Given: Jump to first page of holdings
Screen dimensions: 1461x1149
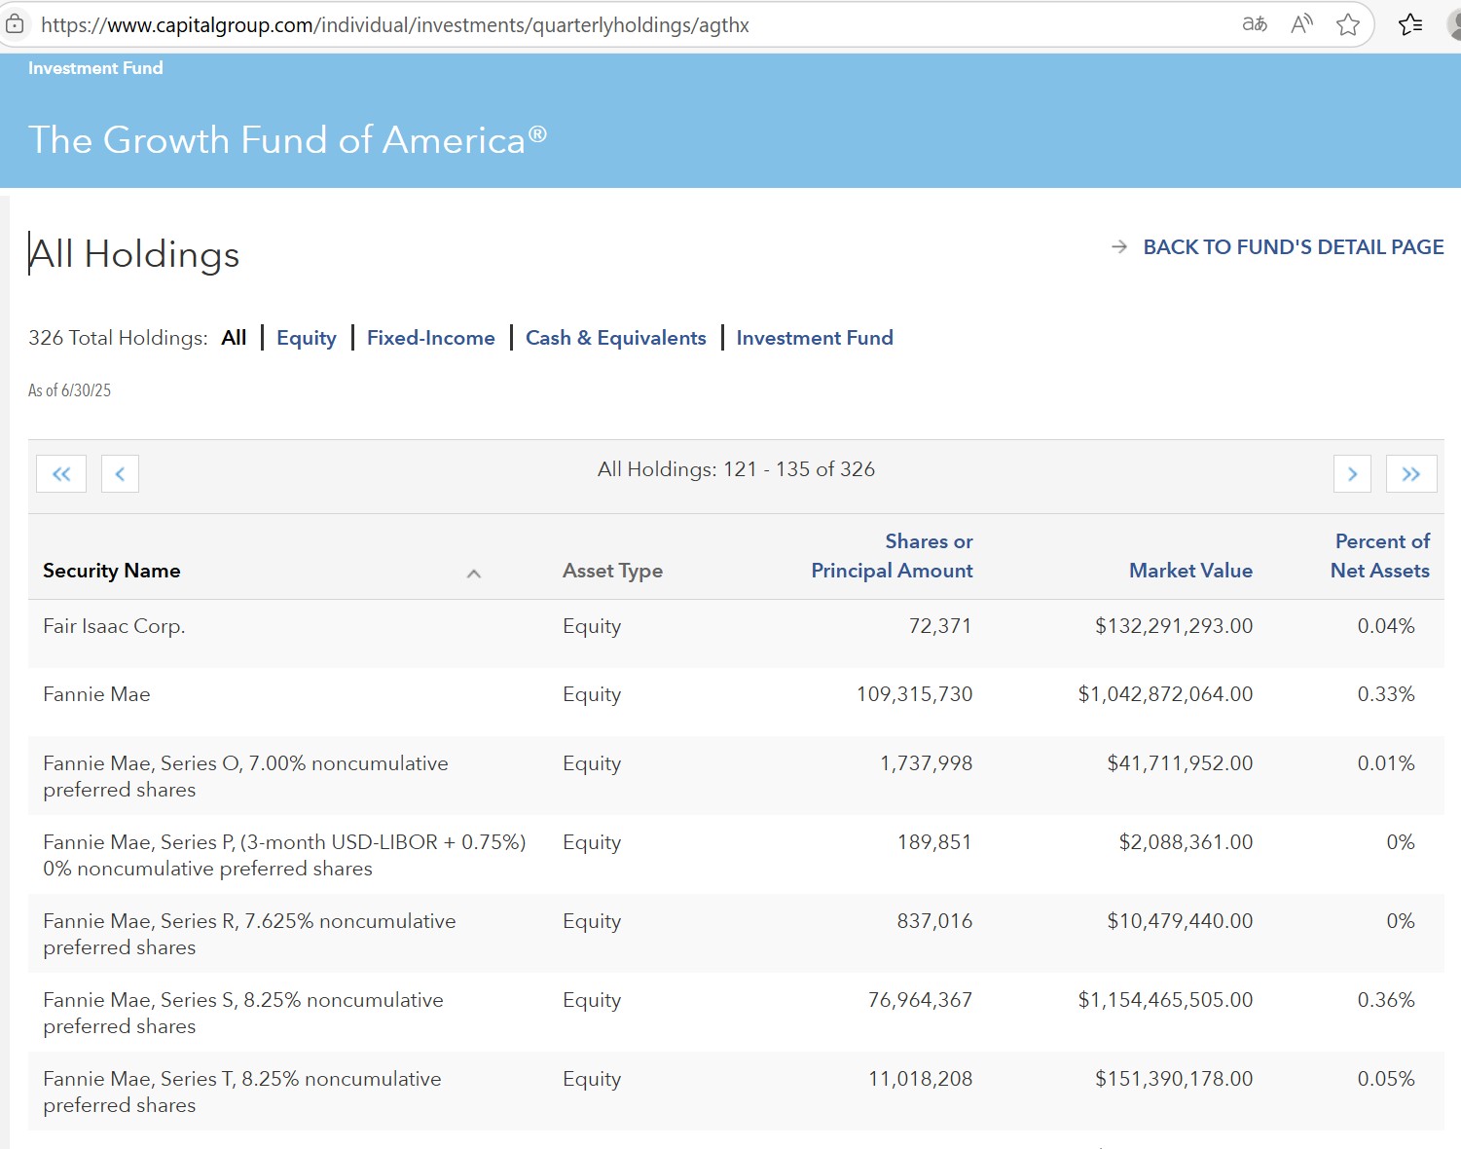Looking at the screenshot, I should 61,474.
